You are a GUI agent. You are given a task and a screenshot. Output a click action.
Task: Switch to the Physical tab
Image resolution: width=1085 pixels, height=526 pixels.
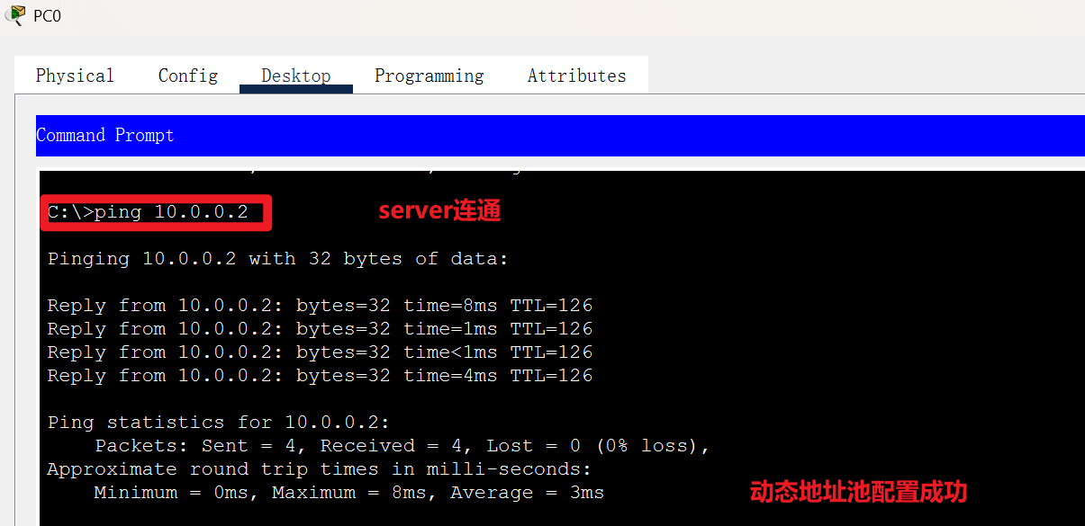coord(75,76)
